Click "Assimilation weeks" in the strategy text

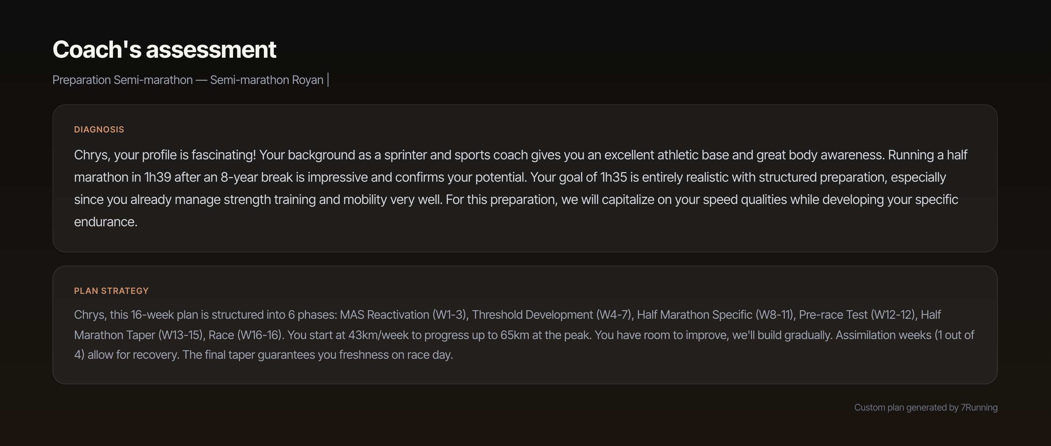883,335
